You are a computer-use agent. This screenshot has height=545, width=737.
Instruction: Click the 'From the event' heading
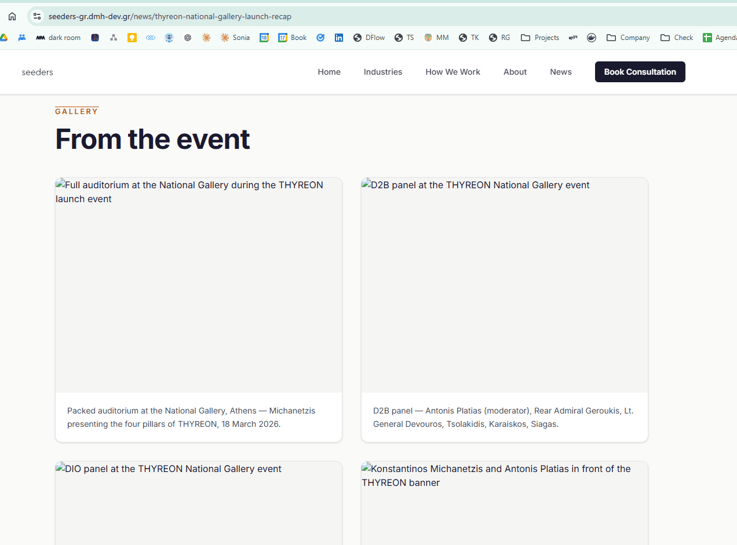pyautogui.click(x=152, y=139)
